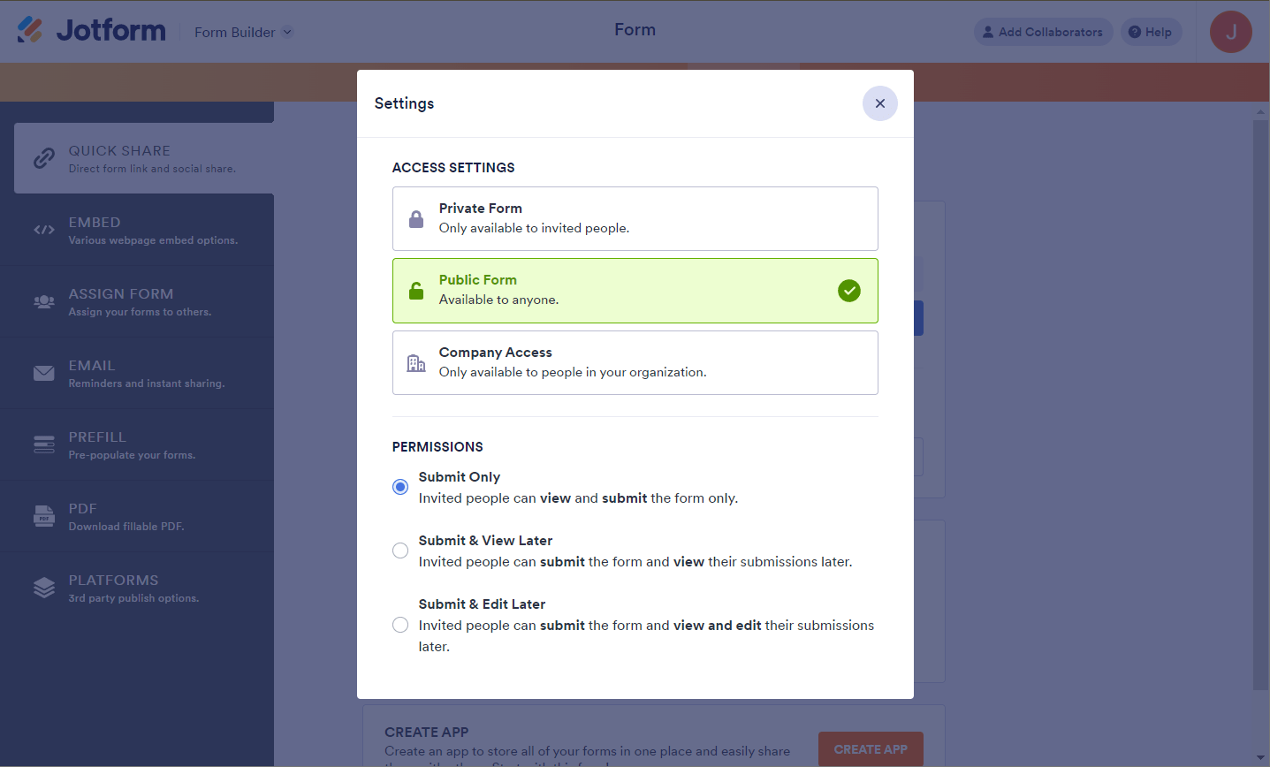This screenshot has height=767, width=1270.
Task: Click the lock icon for Private Form
Action: [x=416, y=219]
